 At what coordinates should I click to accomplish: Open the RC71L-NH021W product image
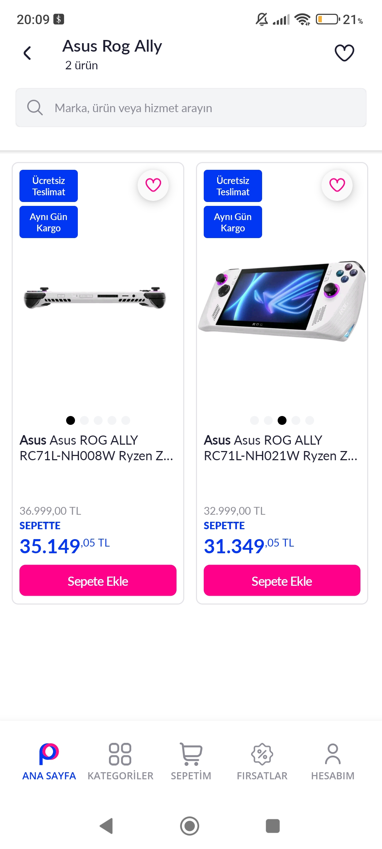coord(282,301)
